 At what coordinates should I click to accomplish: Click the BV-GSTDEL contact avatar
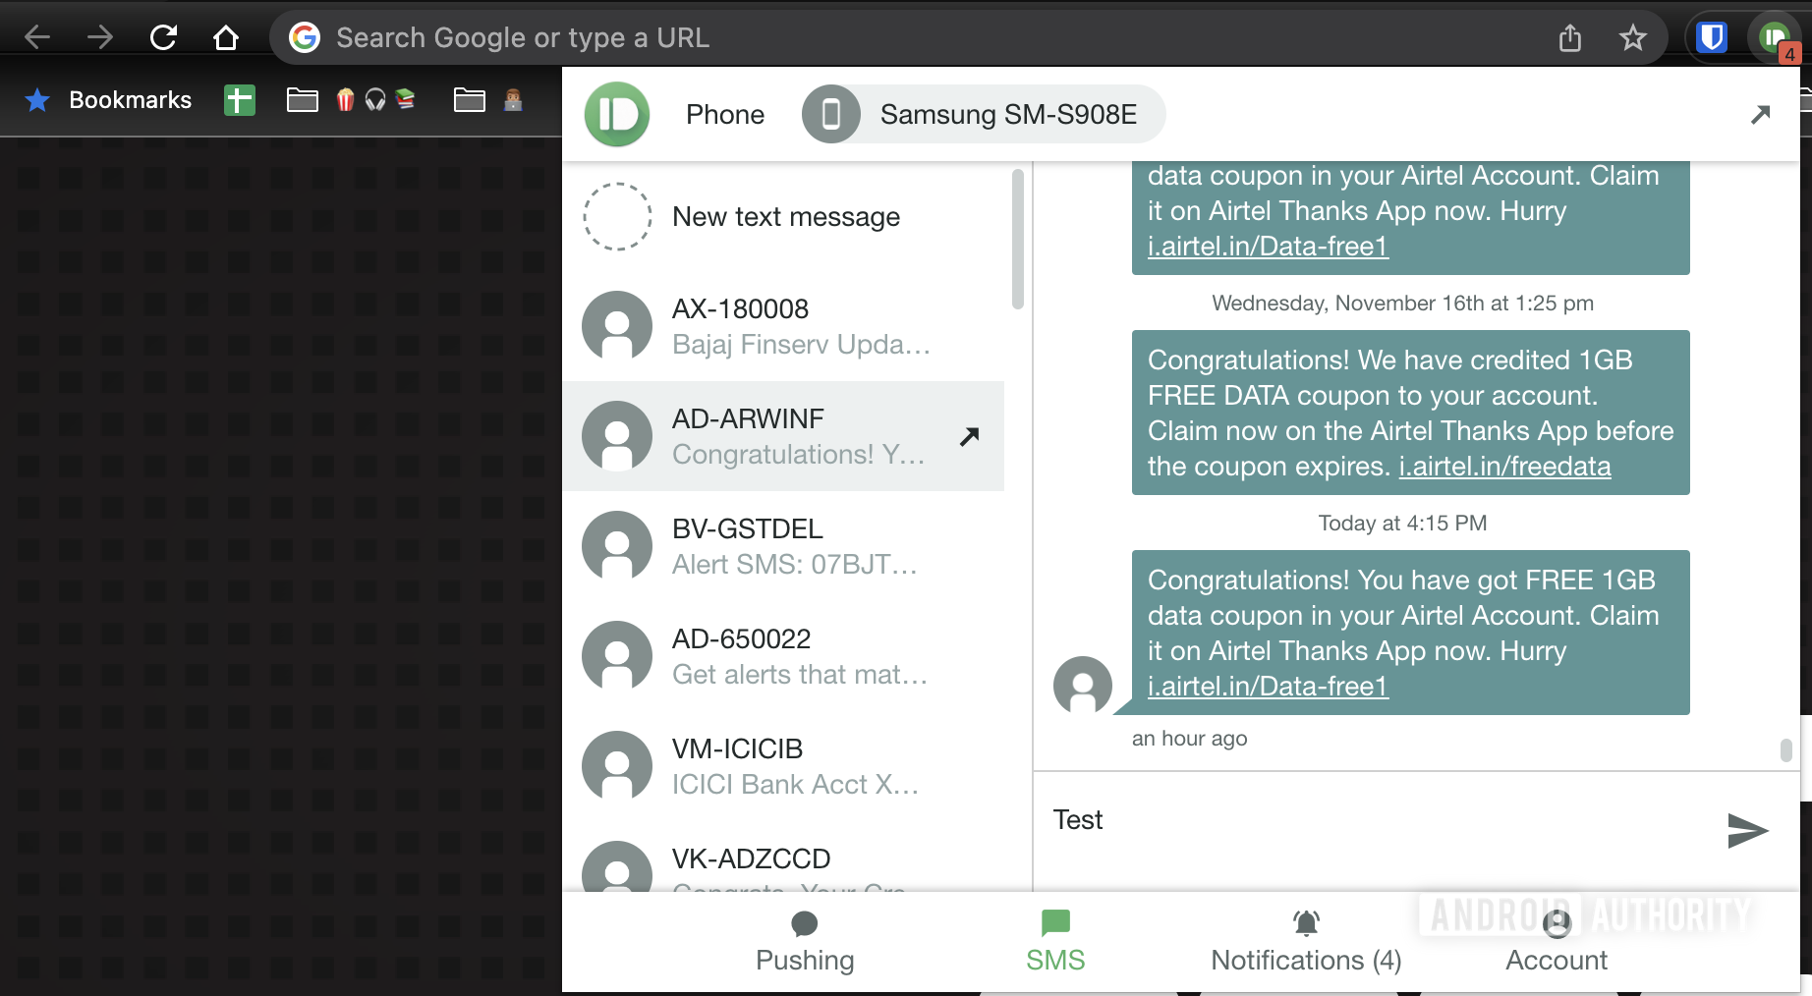tap(617, 546)
